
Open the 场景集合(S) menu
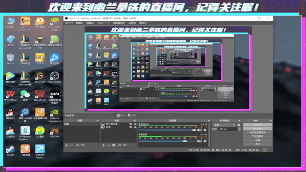[119, 23]
